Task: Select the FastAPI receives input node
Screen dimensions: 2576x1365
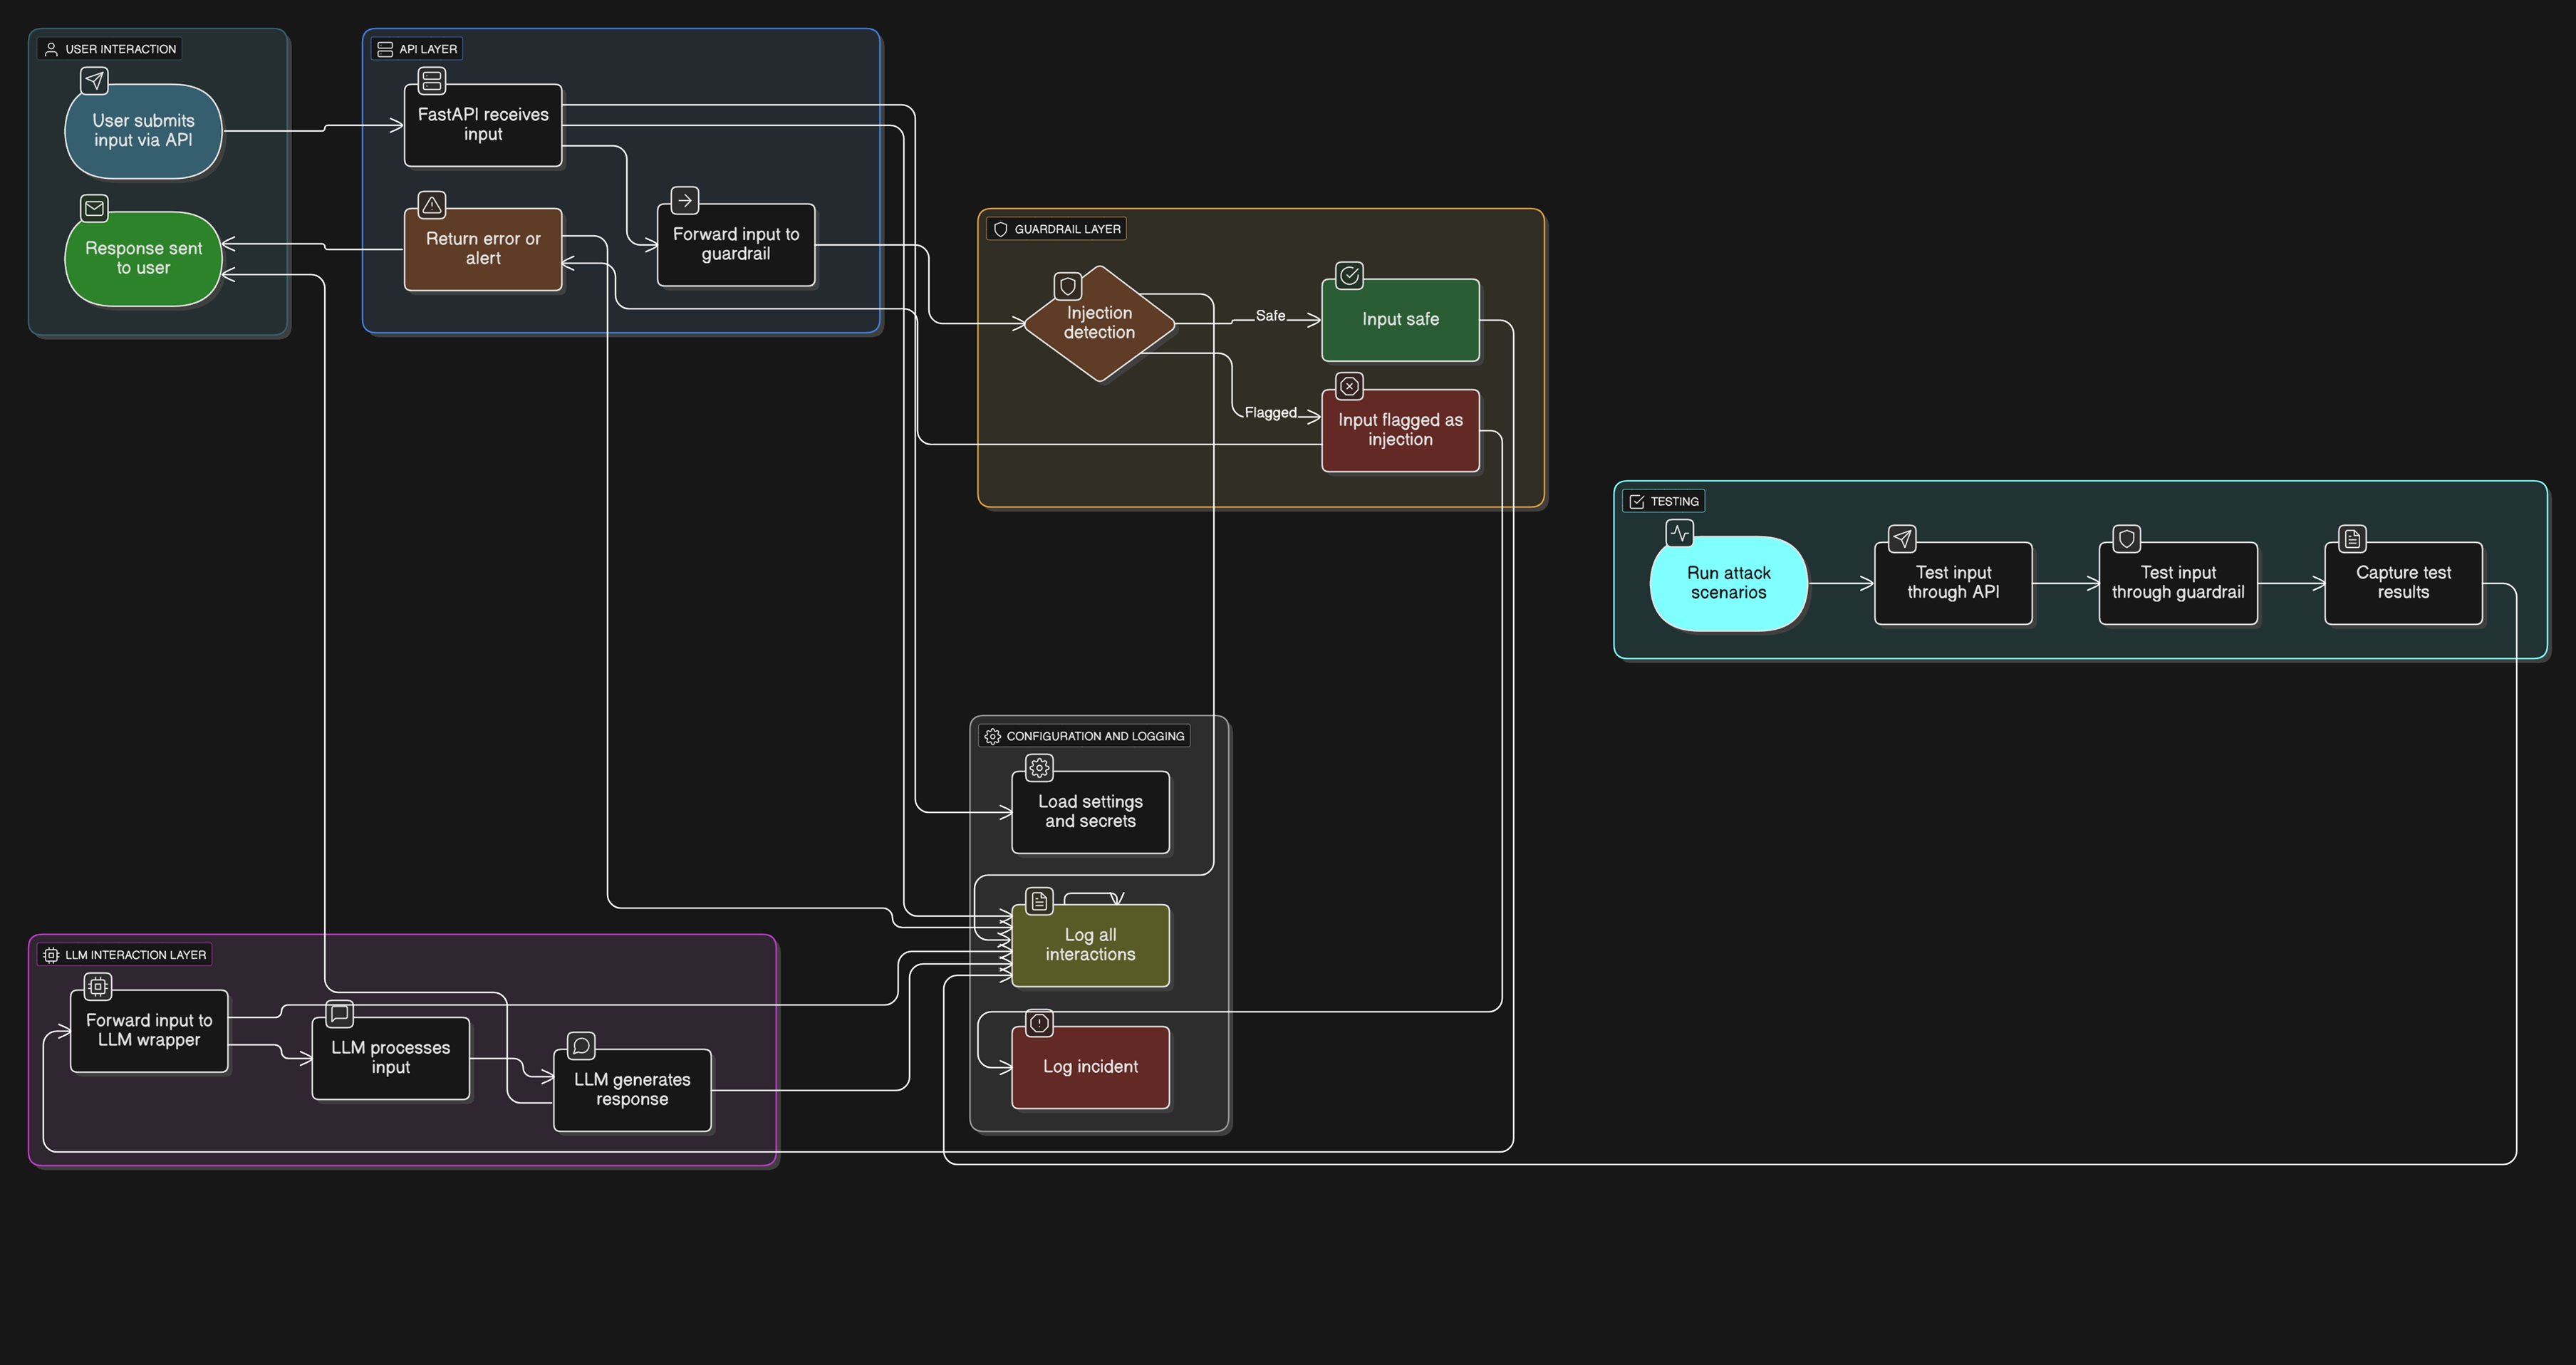Action: pos(483,125)
